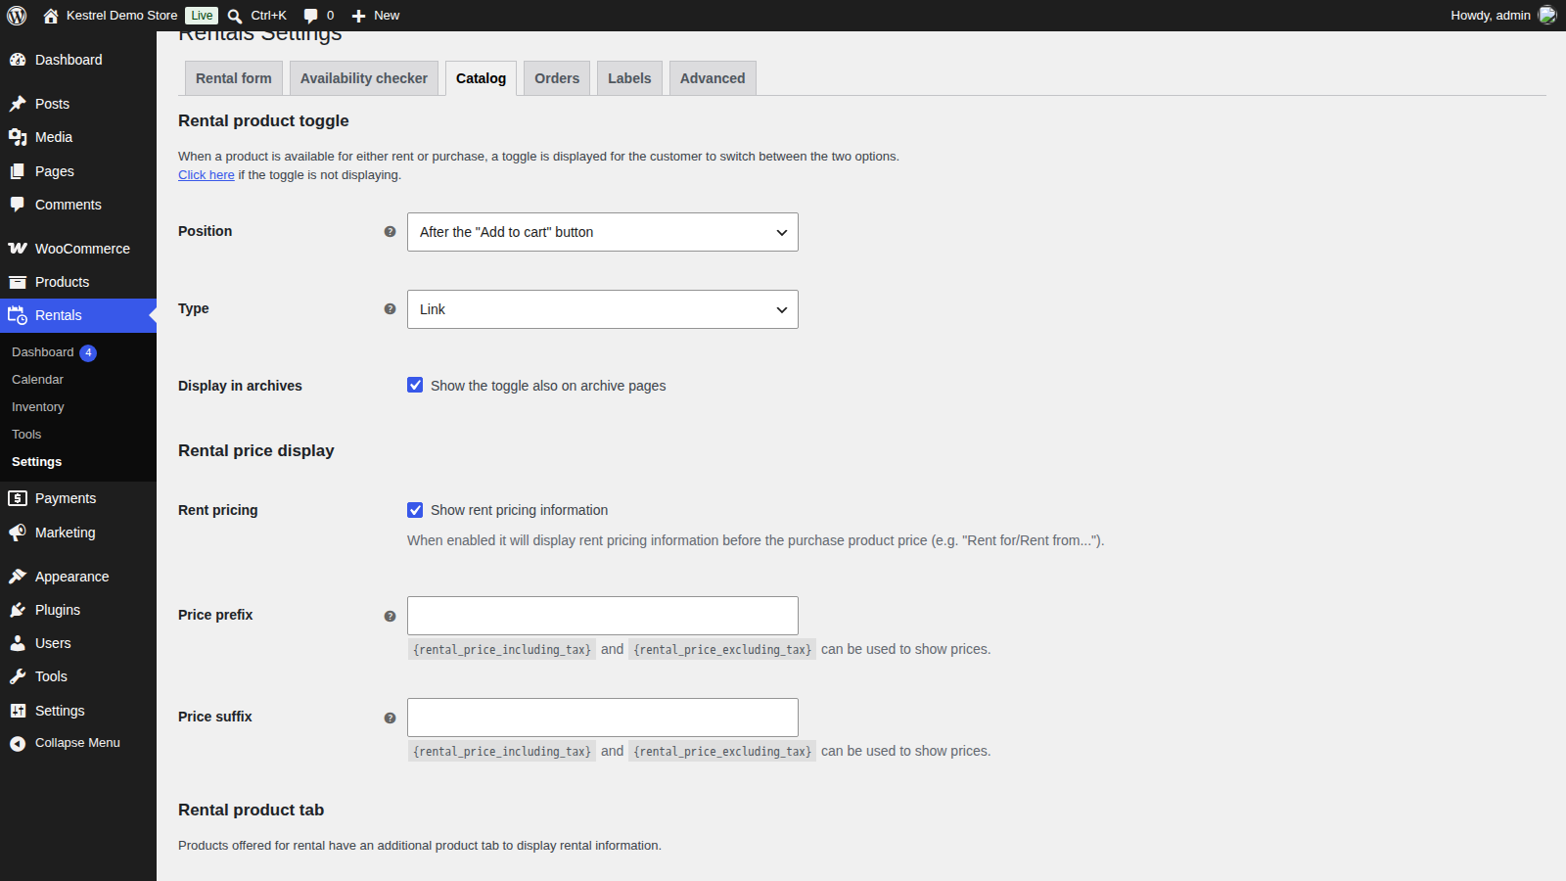
Task: Open the Type dropdown set to Link
Action: 603,309
